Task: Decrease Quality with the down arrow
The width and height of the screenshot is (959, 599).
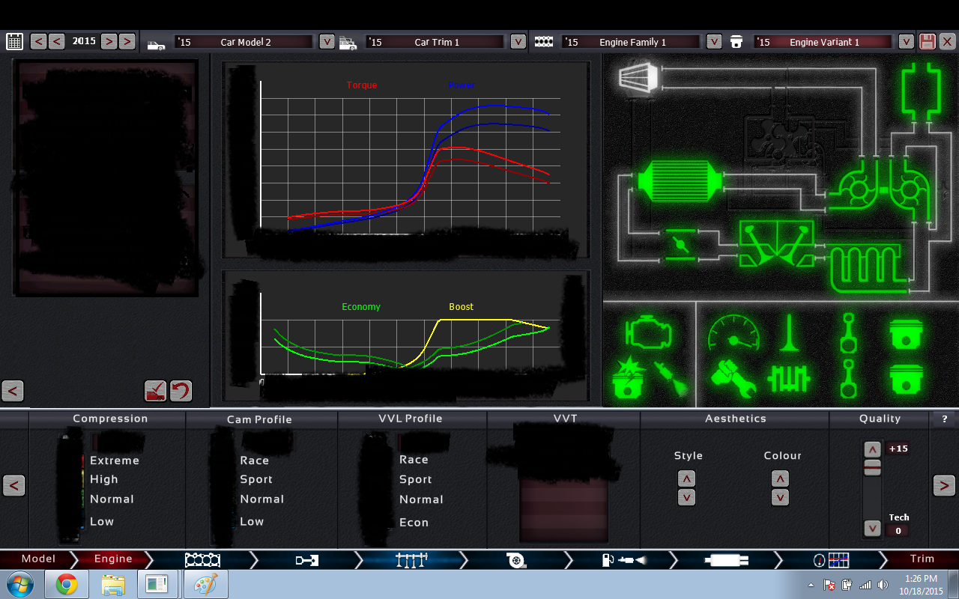Action: pyautogui.click(x=872, y=528)
